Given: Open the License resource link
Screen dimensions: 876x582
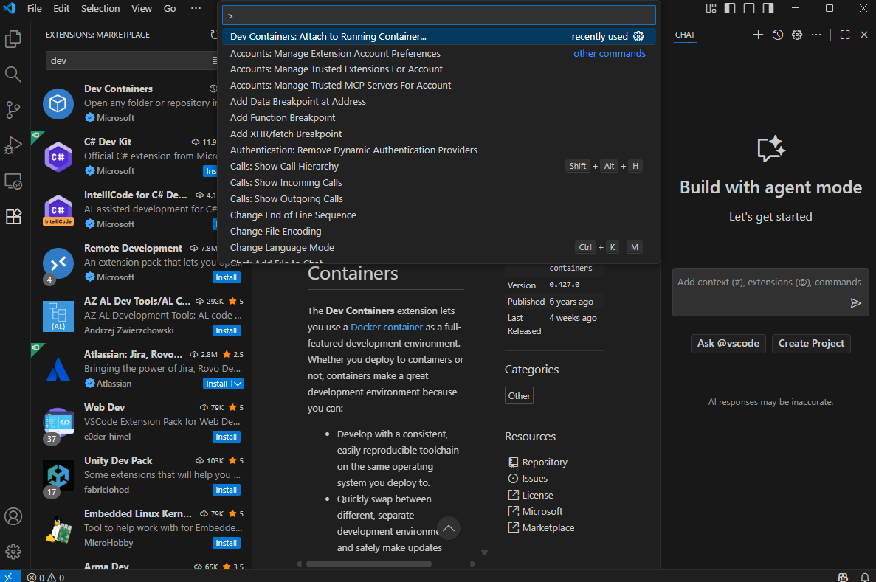Looking at the screenshot, I should click(537, 496).
